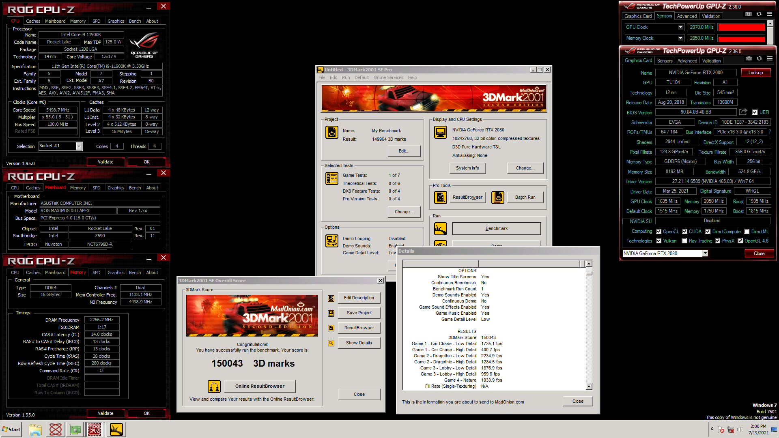The image size is (779, 438).
Task: Open the NVIDIA GeForce RTX 2080 card selector
Action: pyautogui.click(x=706, y=253)
